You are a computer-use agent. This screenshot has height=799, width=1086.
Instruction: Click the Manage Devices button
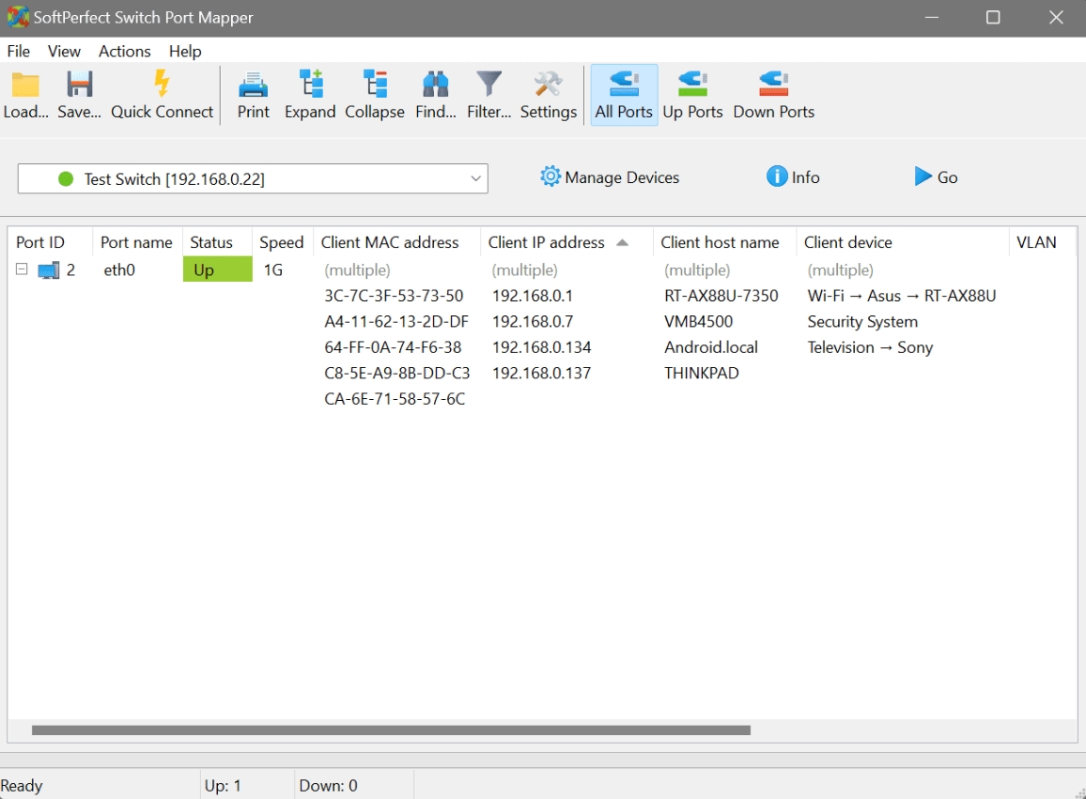tap(610, 177)
